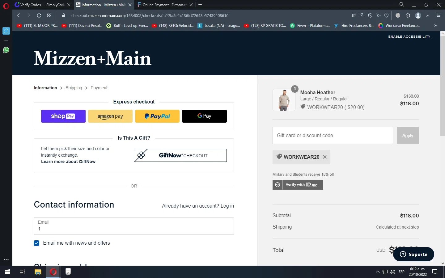The image size is (445, 278).
Task: Click the Windows Start button
Action: point(7,272)
